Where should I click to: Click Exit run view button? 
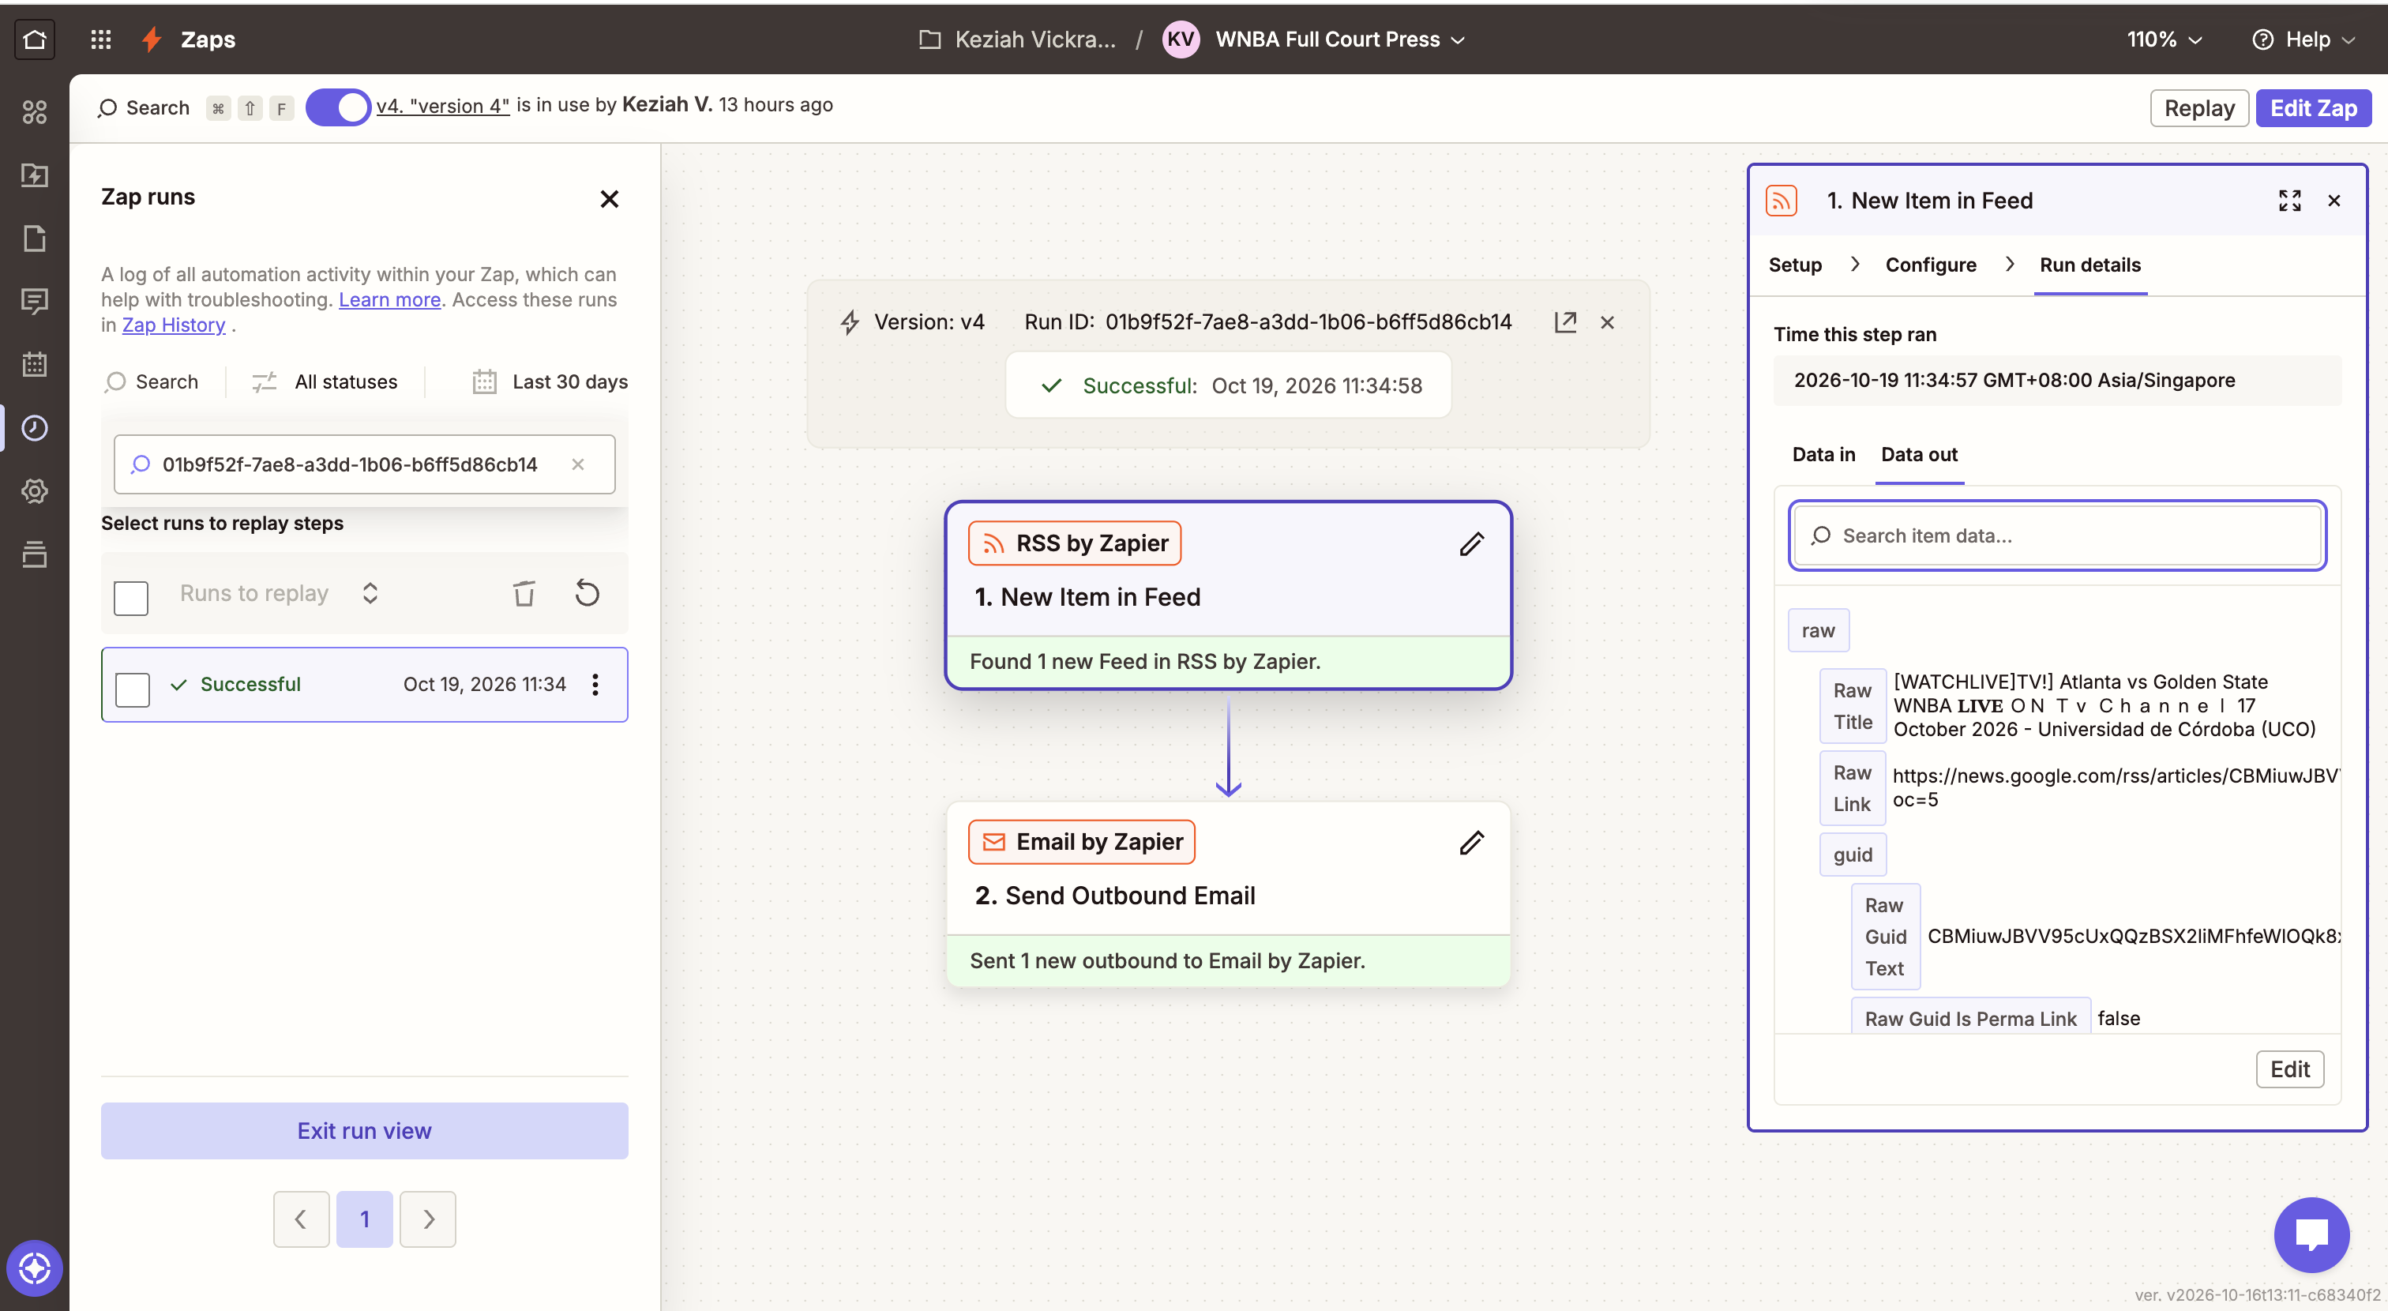(364, 1130)
